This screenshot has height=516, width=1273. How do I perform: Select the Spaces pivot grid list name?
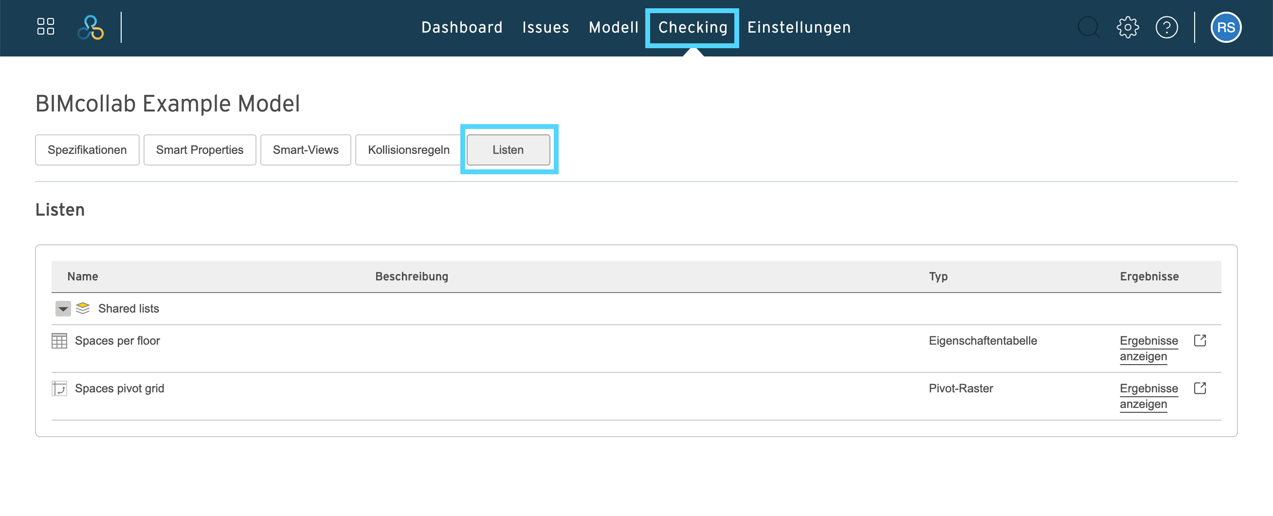click(119, 388)
